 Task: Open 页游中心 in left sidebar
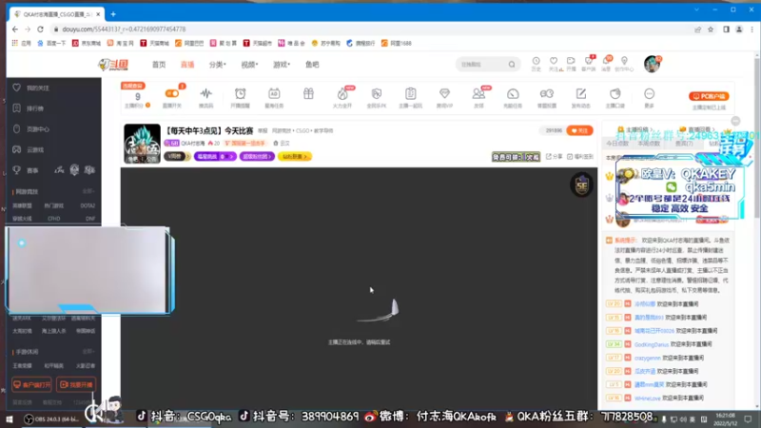pyautogui.click(x=37, y=129)
